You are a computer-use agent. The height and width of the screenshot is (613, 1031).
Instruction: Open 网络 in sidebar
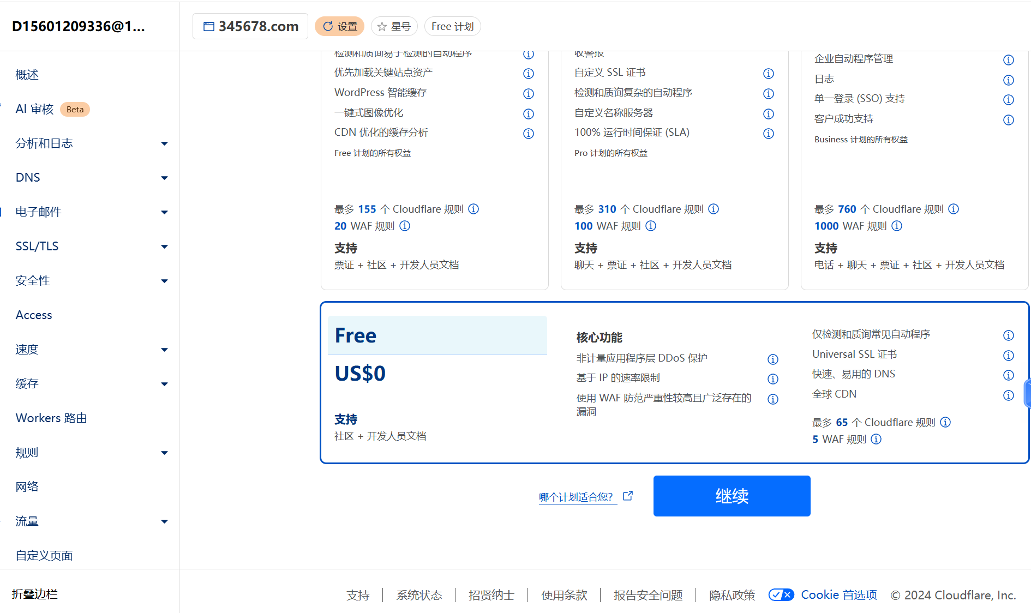coord(27,486)
